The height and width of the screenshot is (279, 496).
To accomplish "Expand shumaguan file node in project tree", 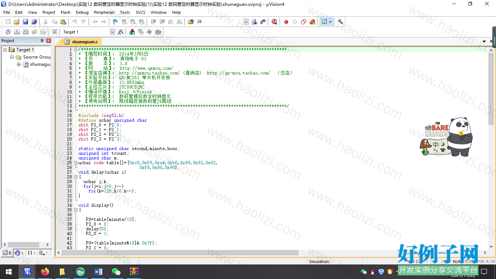I will click(x=19, y=64).
